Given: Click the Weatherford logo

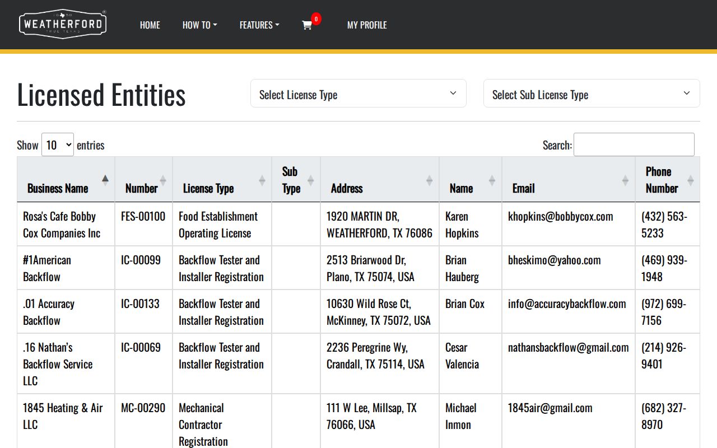Looking at the screenshot, I should pos(63,24).
